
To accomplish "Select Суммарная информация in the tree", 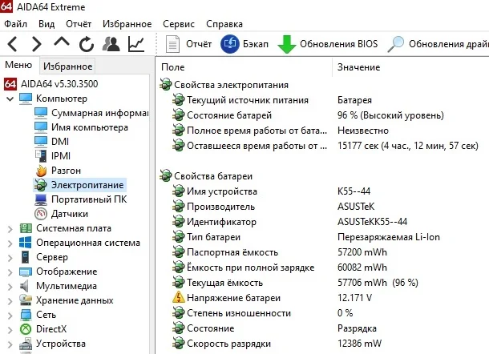I will [x=99, y=113].
